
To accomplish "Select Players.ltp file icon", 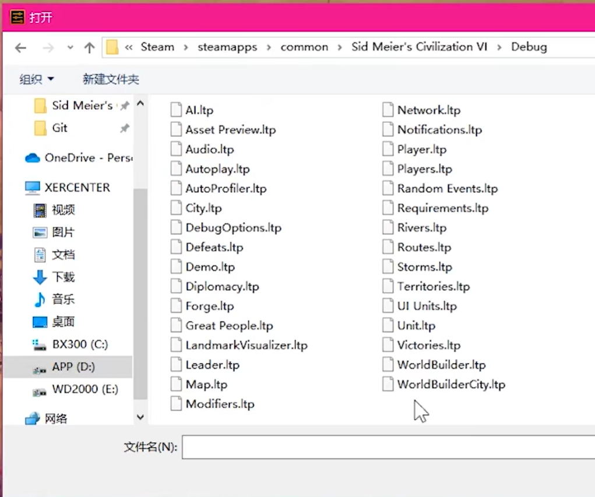I will tap(388, 168).
